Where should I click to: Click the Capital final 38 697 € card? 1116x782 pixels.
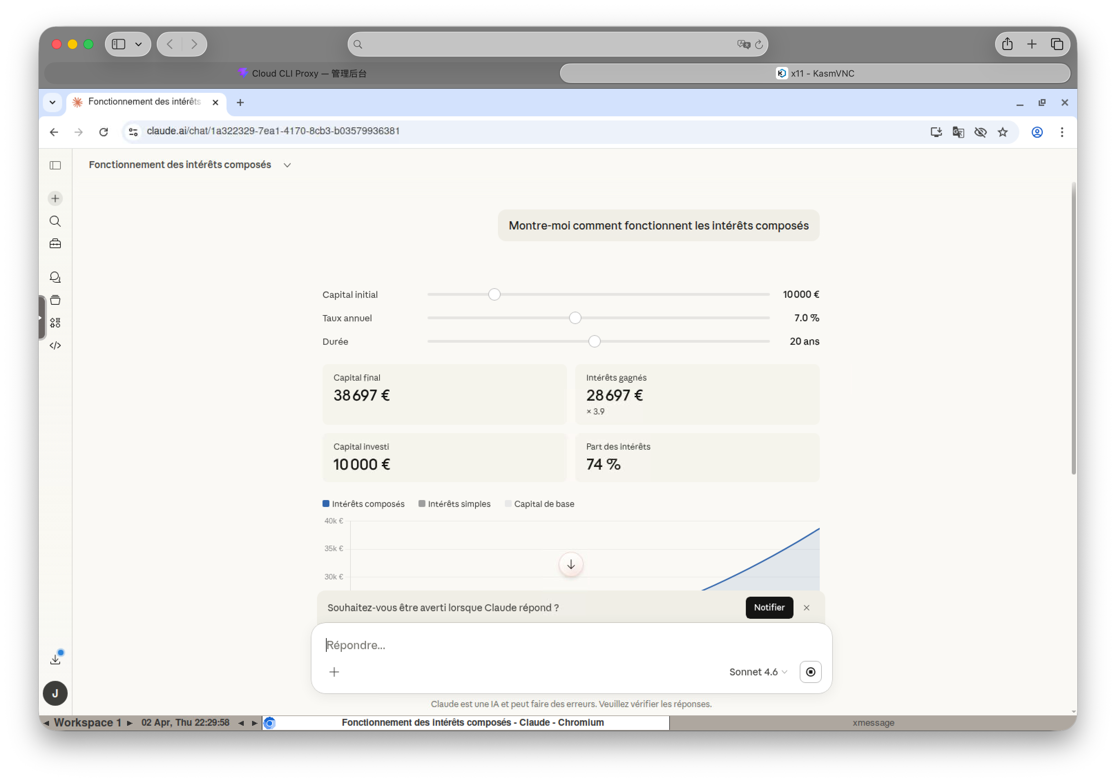[444, 394]
